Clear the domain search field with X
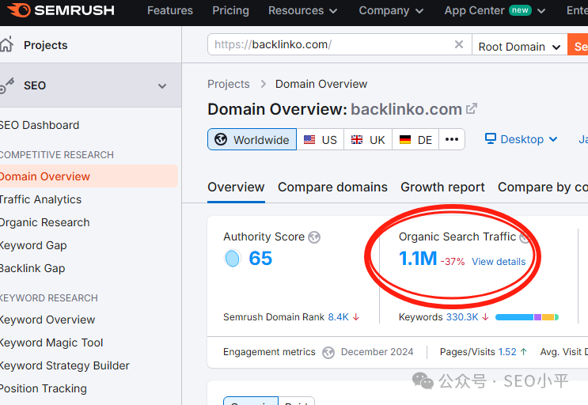Viewport: 588px width, 405px height. pyautogui.click(x=459, y=44)
